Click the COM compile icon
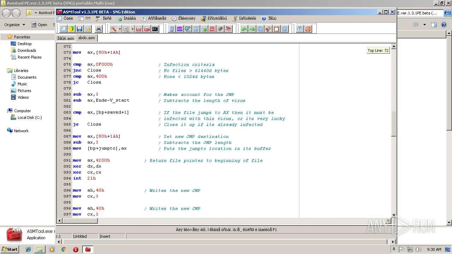 (x=147, y=29)
